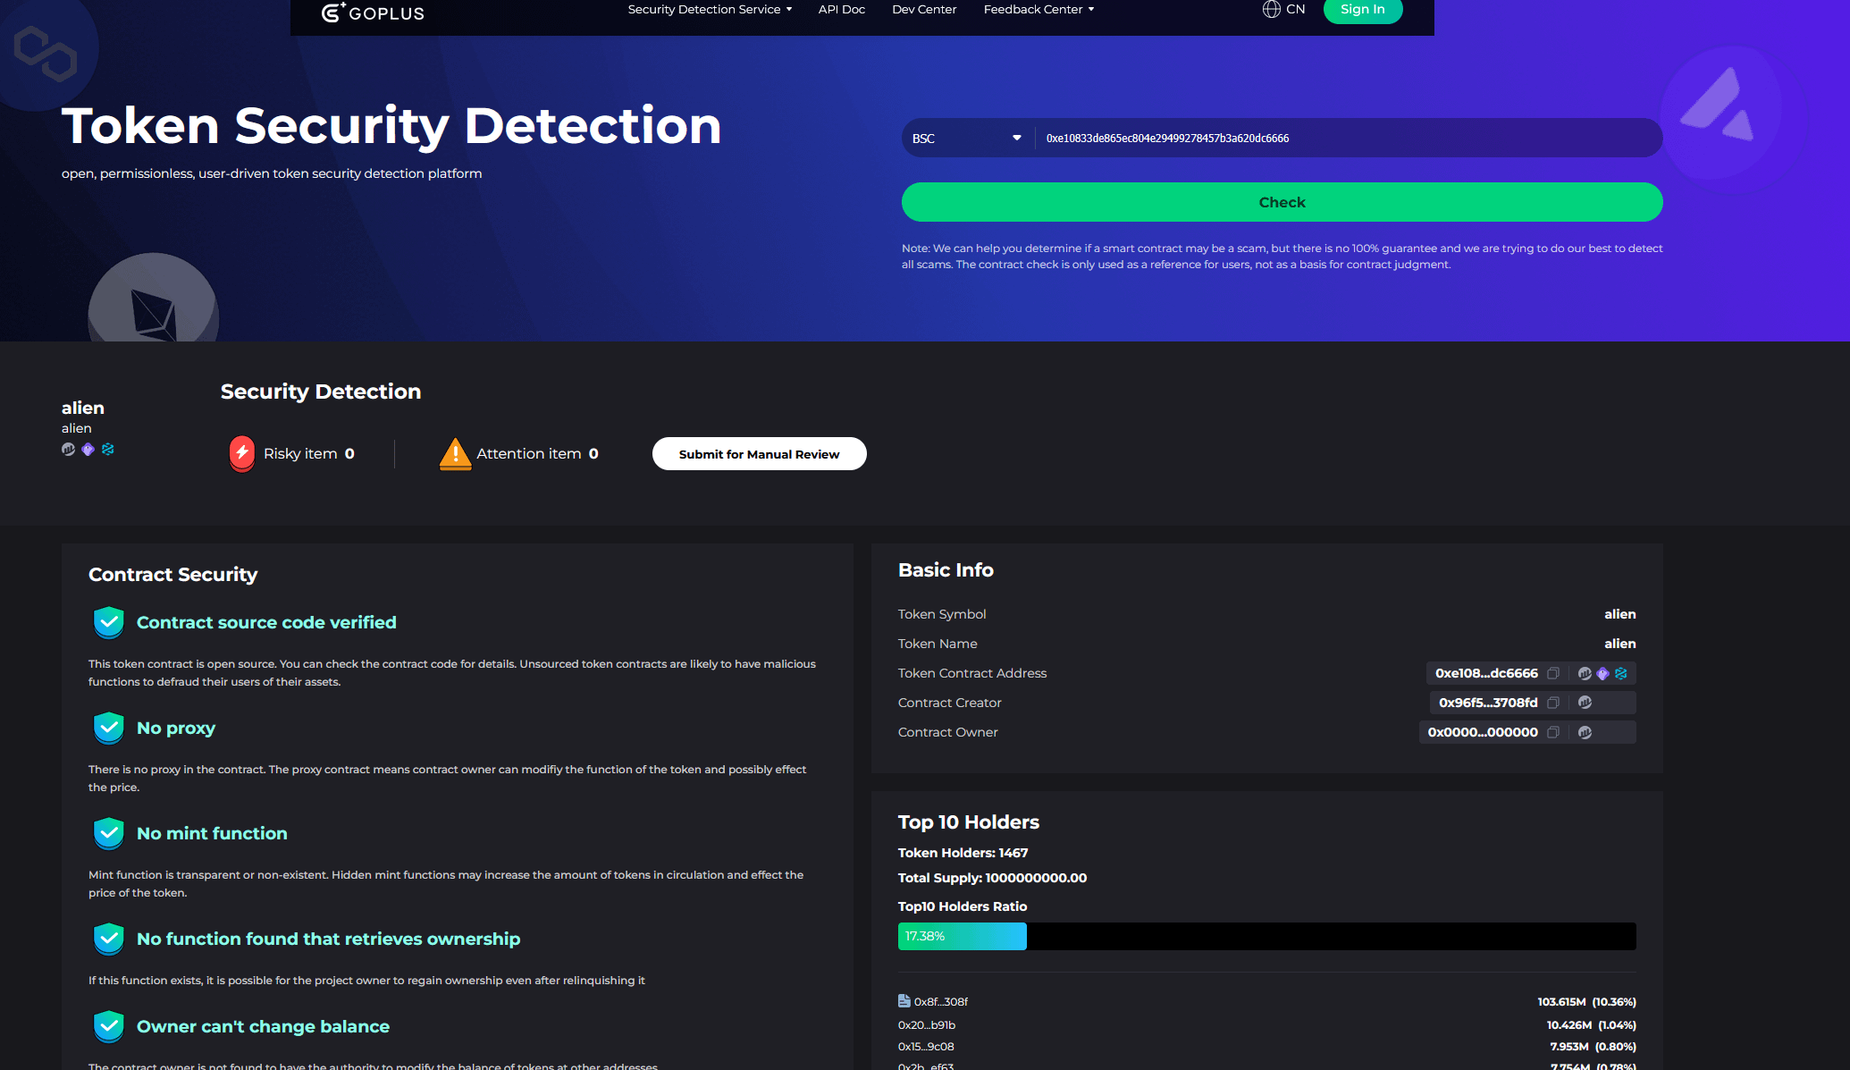
Task: Click the 'No mint function' heading
Action: pyautogui.click(x=212, y=833)
